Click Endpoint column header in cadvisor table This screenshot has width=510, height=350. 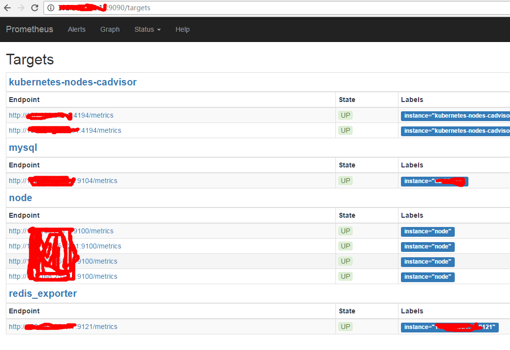pyautogui.click(x=24, y=100)
